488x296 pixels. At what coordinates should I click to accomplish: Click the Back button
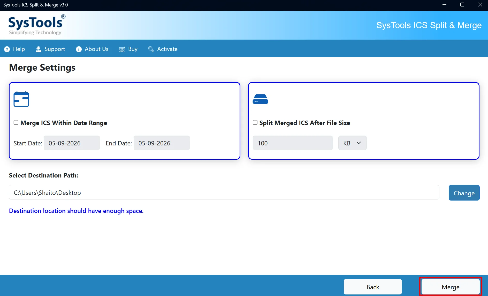click(373, 287)
